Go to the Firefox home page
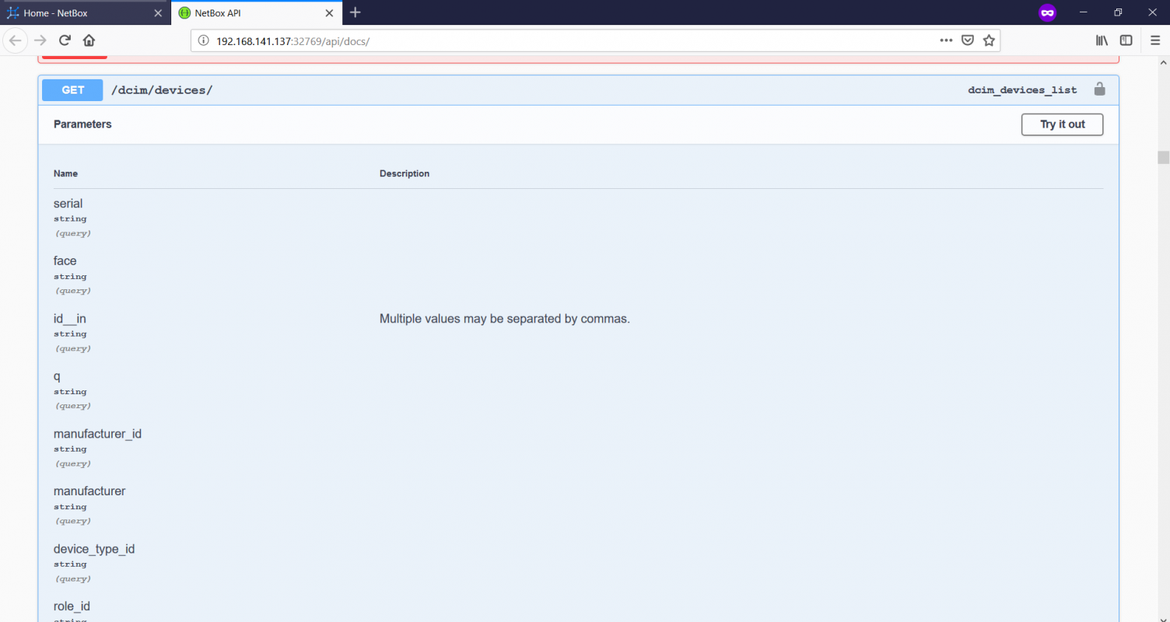The image size is (1170, 622). (89, 40)
